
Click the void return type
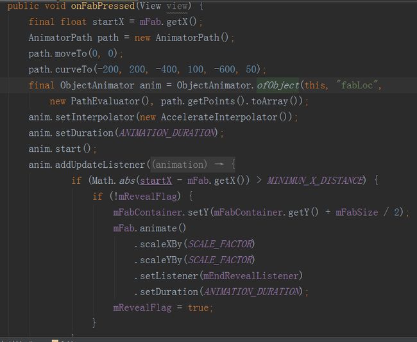[x=55, y=6]
